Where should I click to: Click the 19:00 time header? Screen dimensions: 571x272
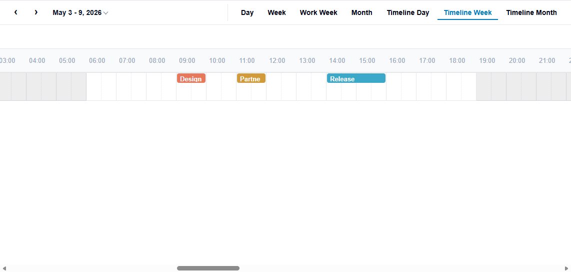tap(487, 61)
